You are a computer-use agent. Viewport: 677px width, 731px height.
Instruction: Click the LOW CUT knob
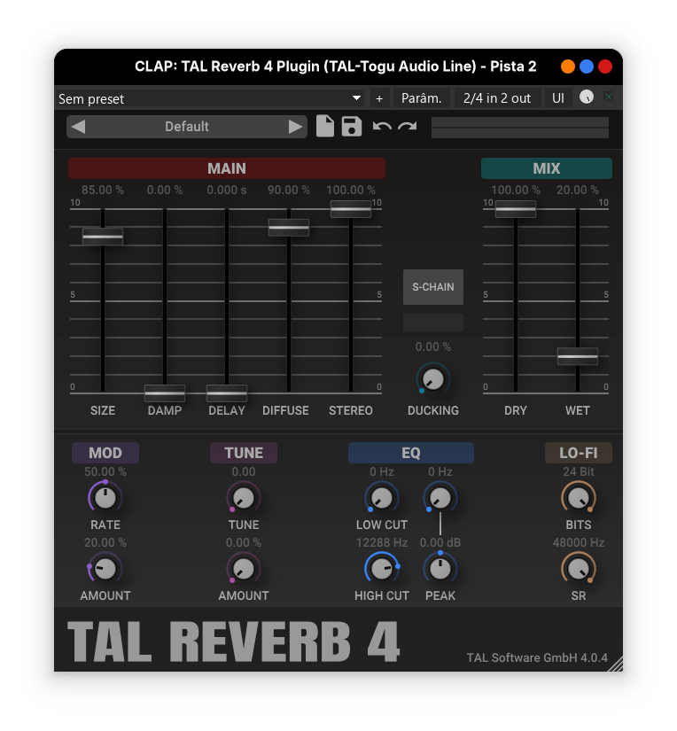click(x=381, y=498)
